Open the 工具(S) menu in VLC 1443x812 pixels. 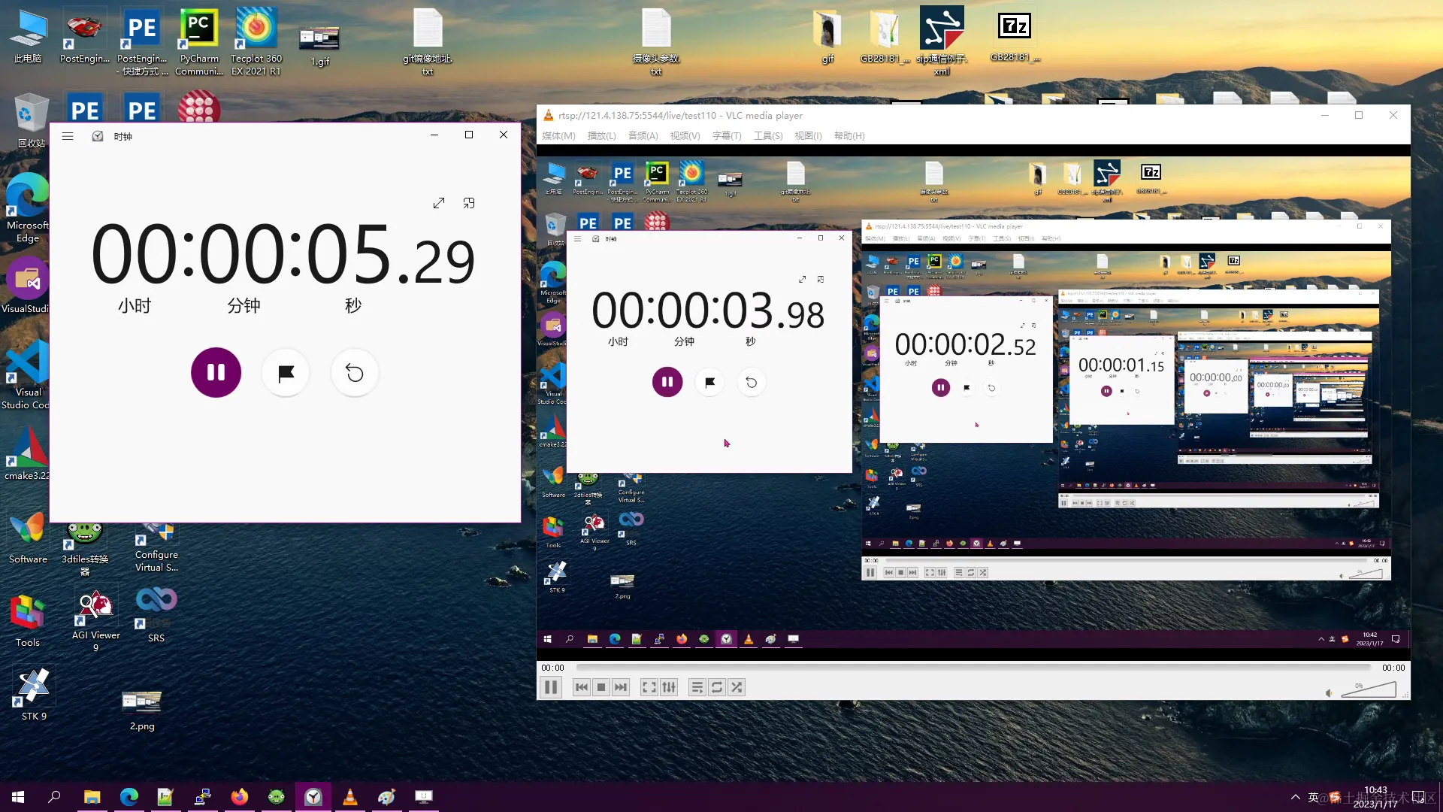(768, 136)
